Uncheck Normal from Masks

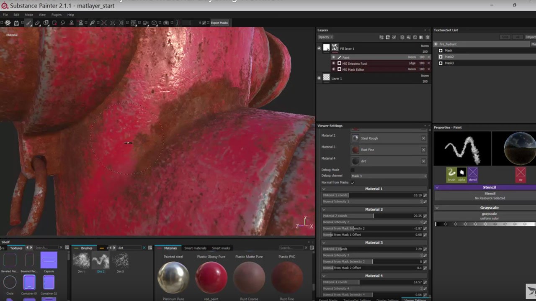352,183
